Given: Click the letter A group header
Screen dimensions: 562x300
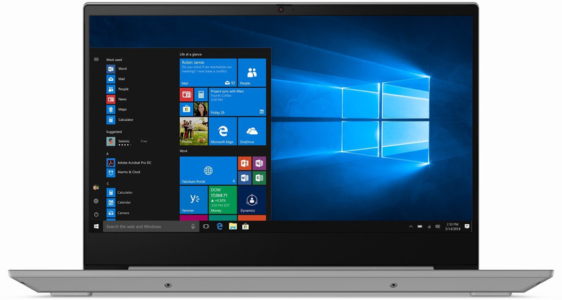Looking at the screenshot, I should (107, 153).
